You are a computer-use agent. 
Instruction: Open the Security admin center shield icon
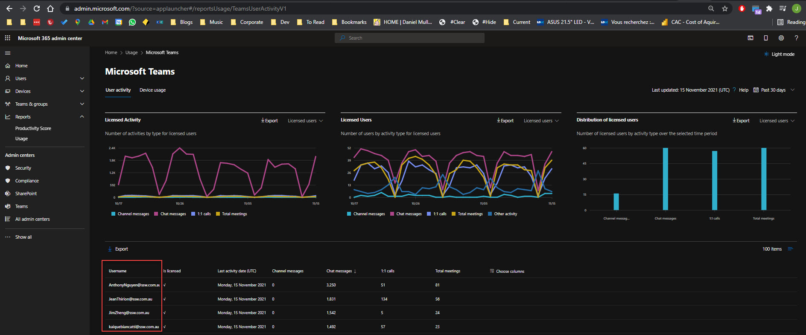[x=8, y=168]
